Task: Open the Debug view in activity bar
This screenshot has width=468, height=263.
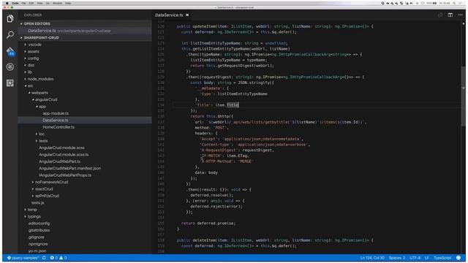Action: (x=10, y=66)
